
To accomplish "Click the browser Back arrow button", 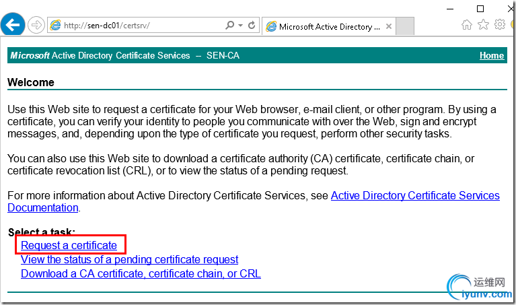I will click(x=13, y=25).
